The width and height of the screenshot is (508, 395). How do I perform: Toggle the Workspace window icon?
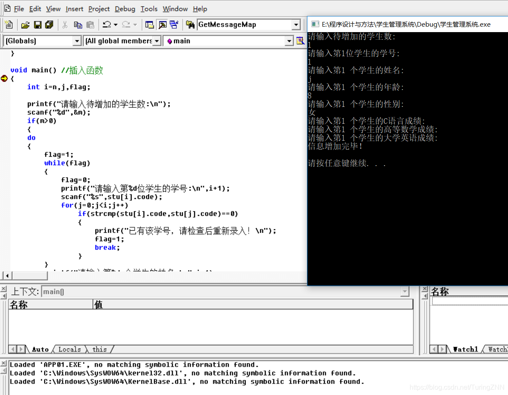click(149, 25)
